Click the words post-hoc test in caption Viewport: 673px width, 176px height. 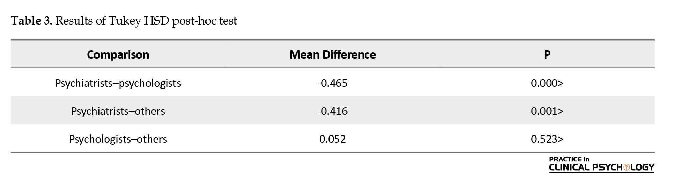coord(205,21)
